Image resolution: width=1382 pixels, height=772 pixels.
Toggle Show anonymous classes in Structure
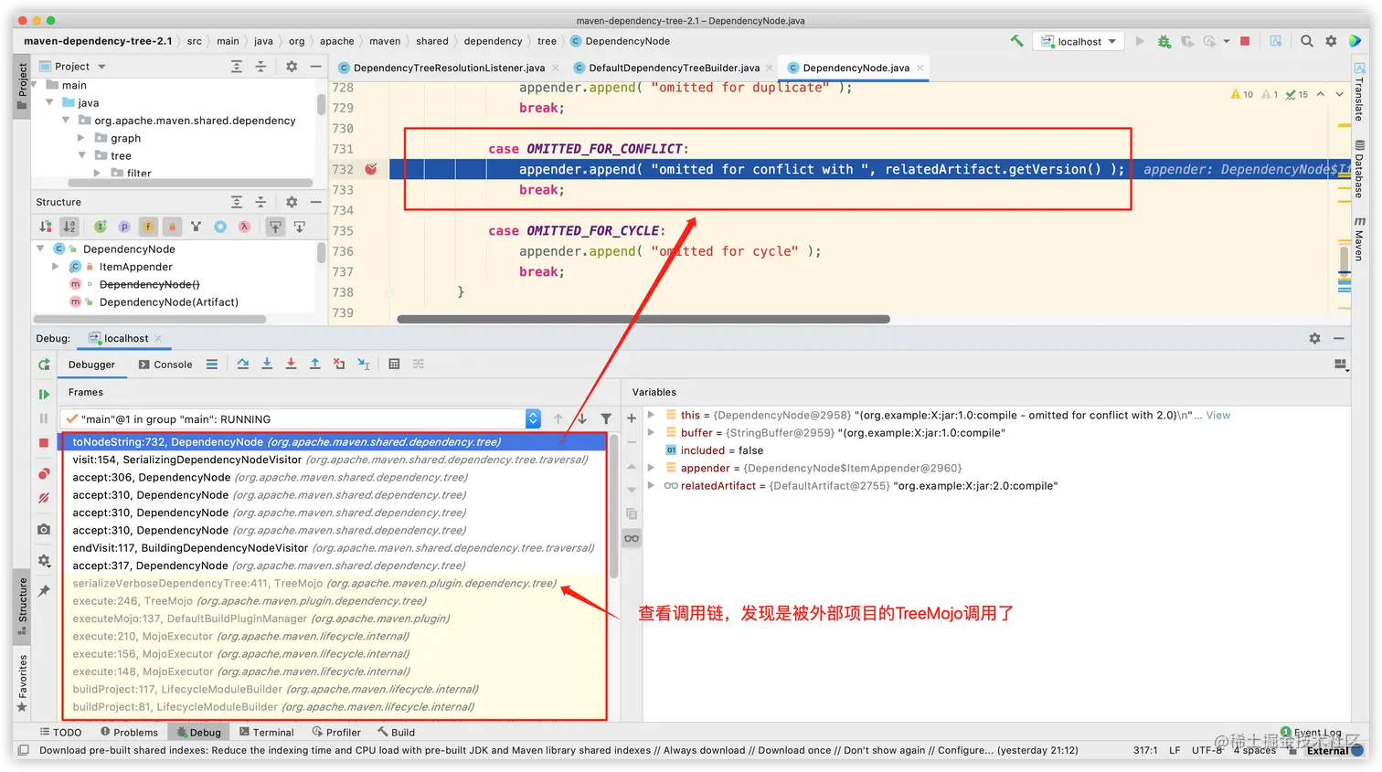click(x=220, y=227)
